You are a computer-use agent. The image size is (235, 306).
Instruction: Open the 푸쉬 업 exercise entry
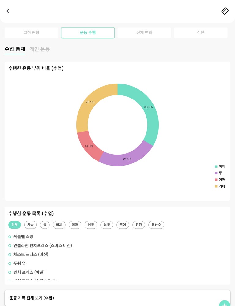click(20, 263)
